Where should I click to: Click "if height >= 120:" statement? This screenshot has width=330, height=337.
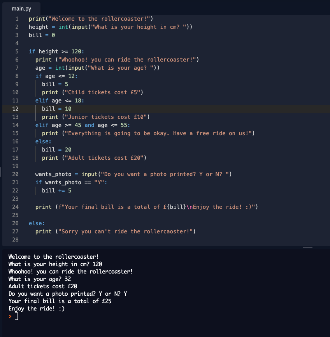pos(56,51)
